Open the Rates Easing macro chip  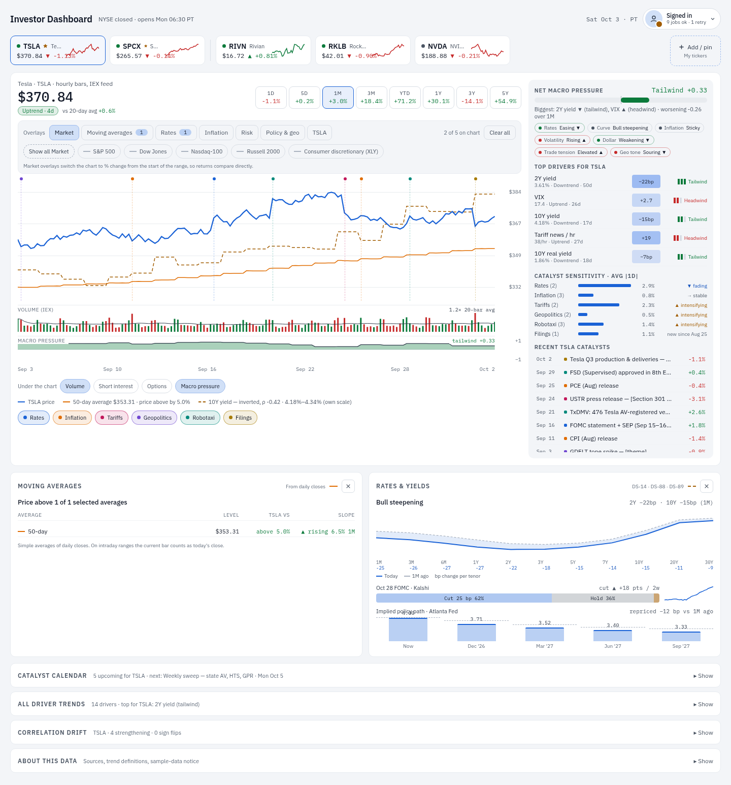[x=559, y=128]
